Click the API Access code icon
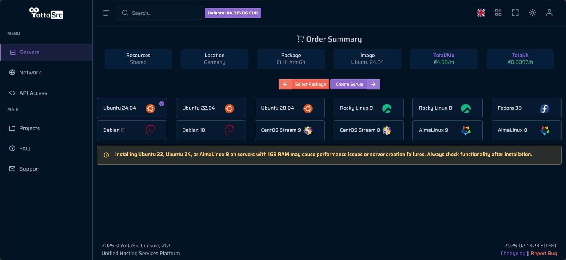This screenshot has width=566, height=260. coord(12,93)
